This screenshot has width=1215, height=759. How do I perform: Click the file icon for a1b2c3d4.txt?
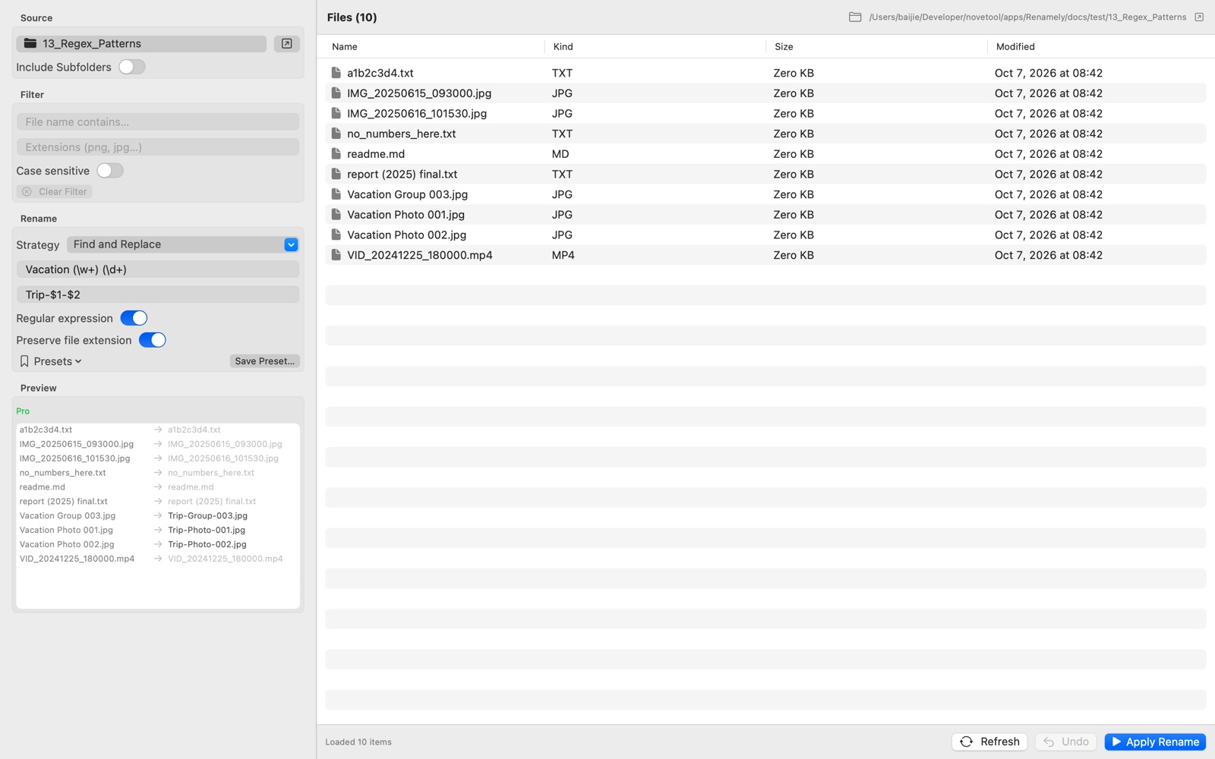(336, 73)
